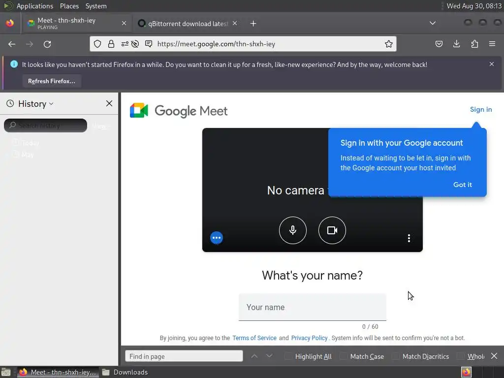Image resolution: width=504 pixels, height=378 pixels.
Task: Dismiss the Refresh Firefox notification bar
Action: [492, 64]
